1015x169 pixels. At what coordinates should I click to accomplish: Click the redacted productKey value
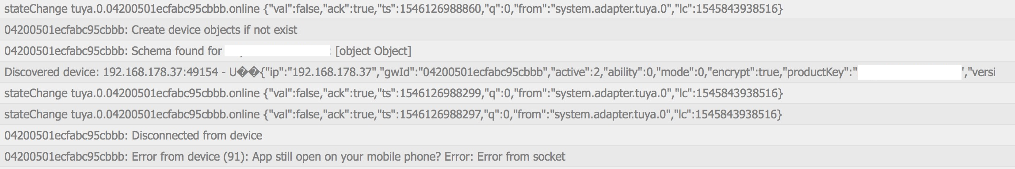(x=910, y=72)
